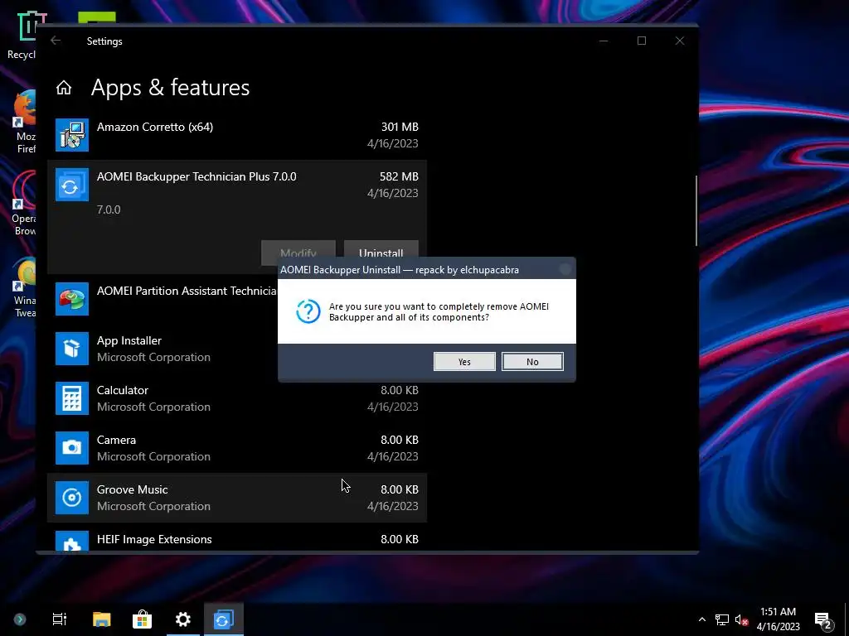Screen dimensions: 849x636
Task: Click the Start orb on taskbar
Action: pyautogui.click(x=20, y=619)
